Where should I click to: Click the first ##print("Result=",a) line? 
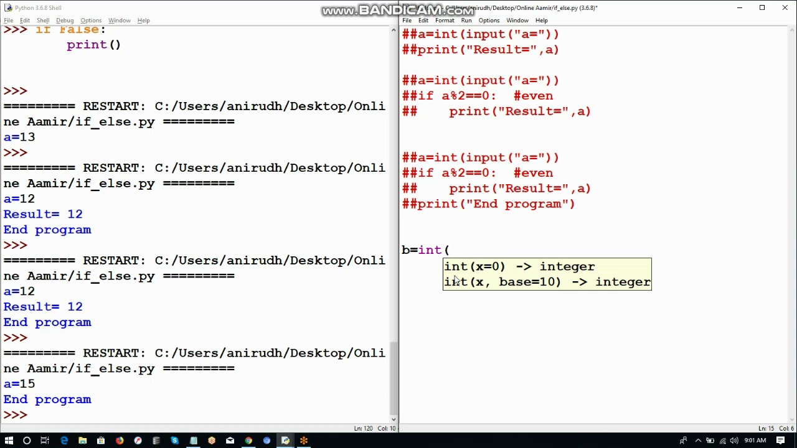click(x=481, y=50)
